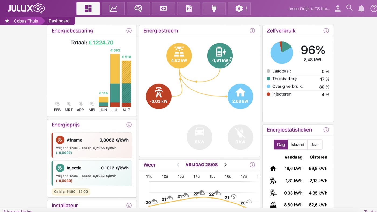Go to next weather day
Viewport: 377px width, 212px height.
[225, 165]
